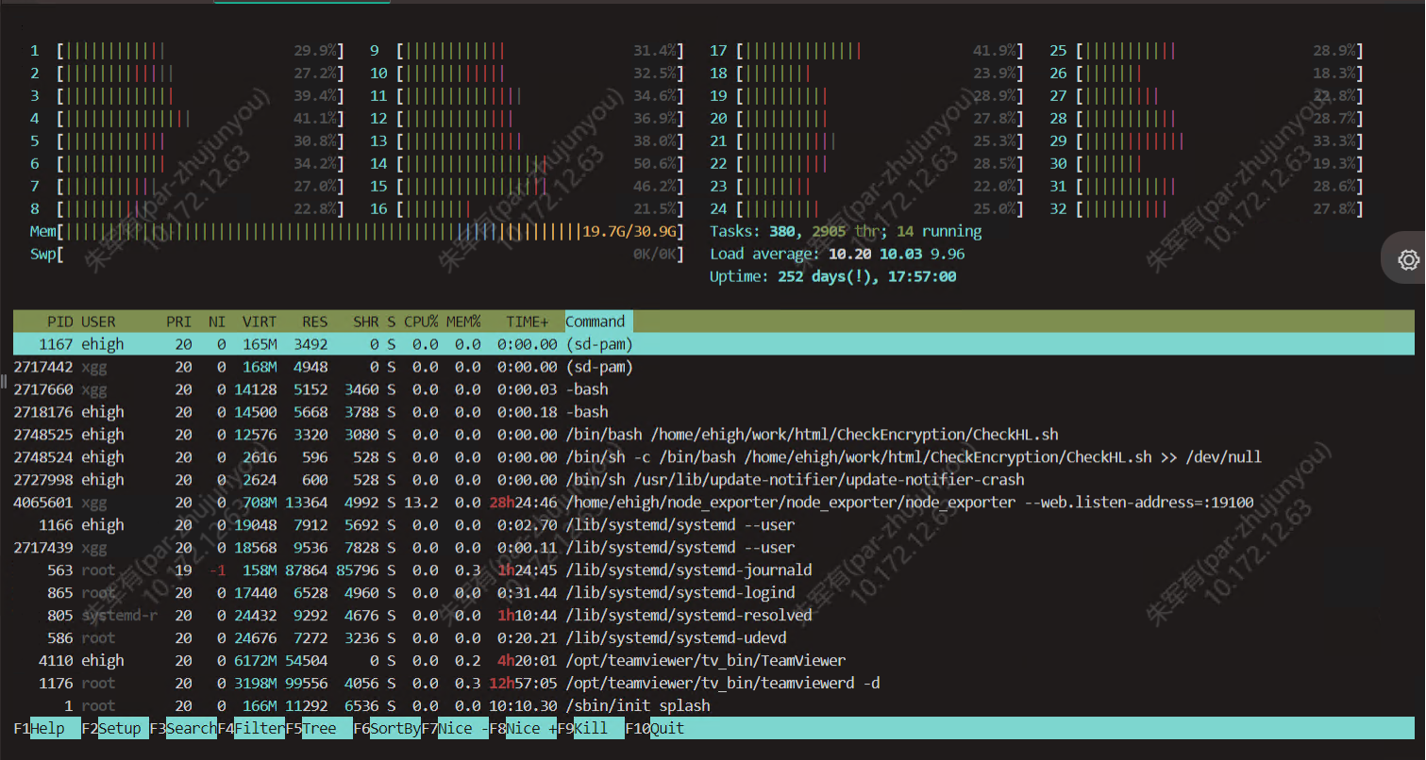Viewport: 1426px width, 760px height.
Task: Sort by the PID column header
Action: point(60,322)
